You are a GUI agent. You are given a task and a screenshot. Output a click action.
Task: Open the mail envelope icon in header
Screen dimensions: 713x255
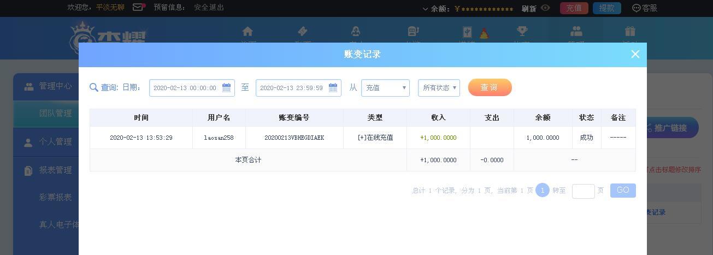coord(138,8)
